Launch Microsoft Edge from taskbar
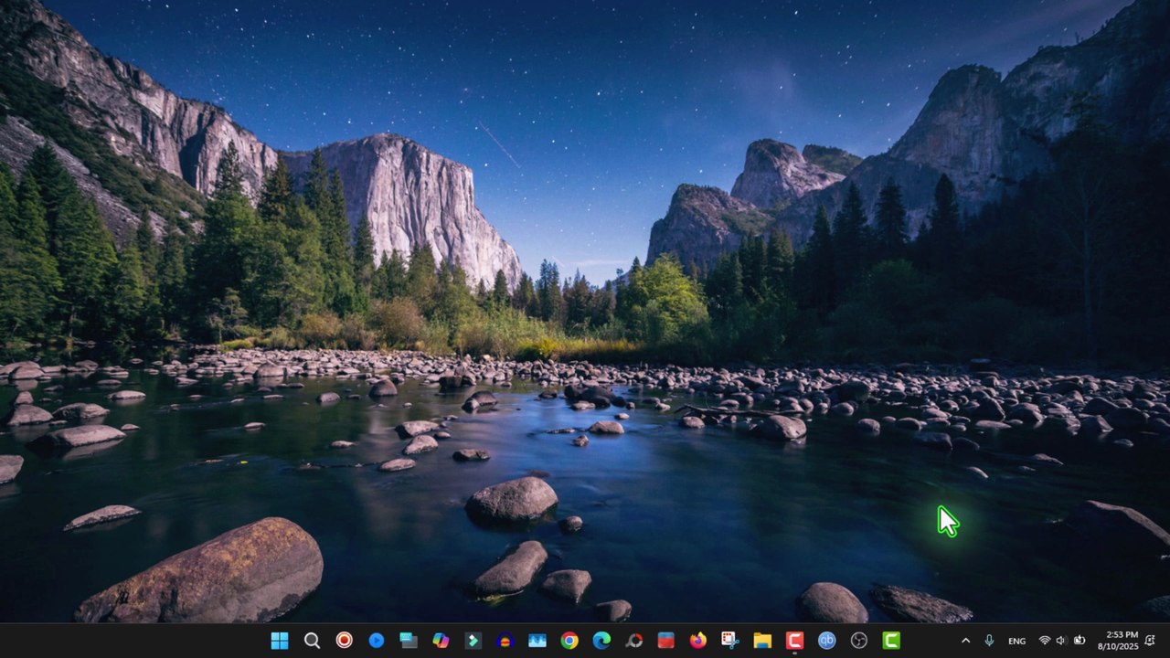1170x658 pixels. pos(601,641)
